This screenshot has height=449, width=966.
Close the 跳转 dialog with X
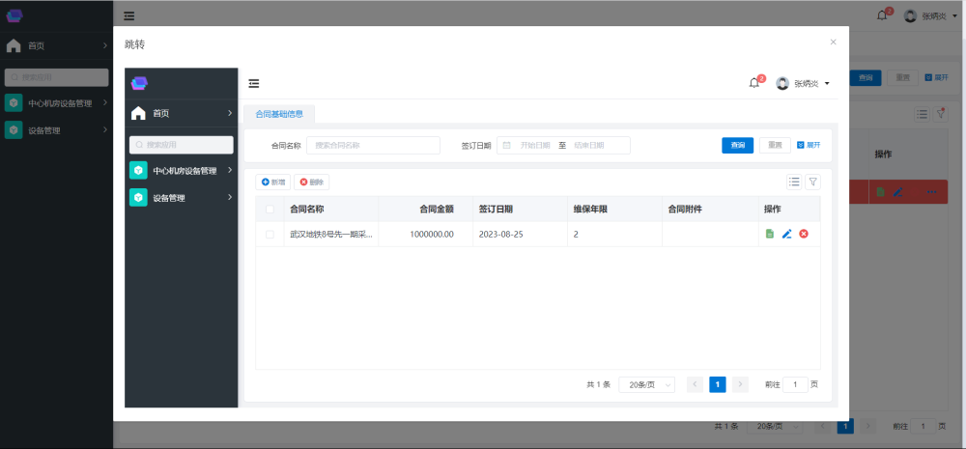click(834, 42)
